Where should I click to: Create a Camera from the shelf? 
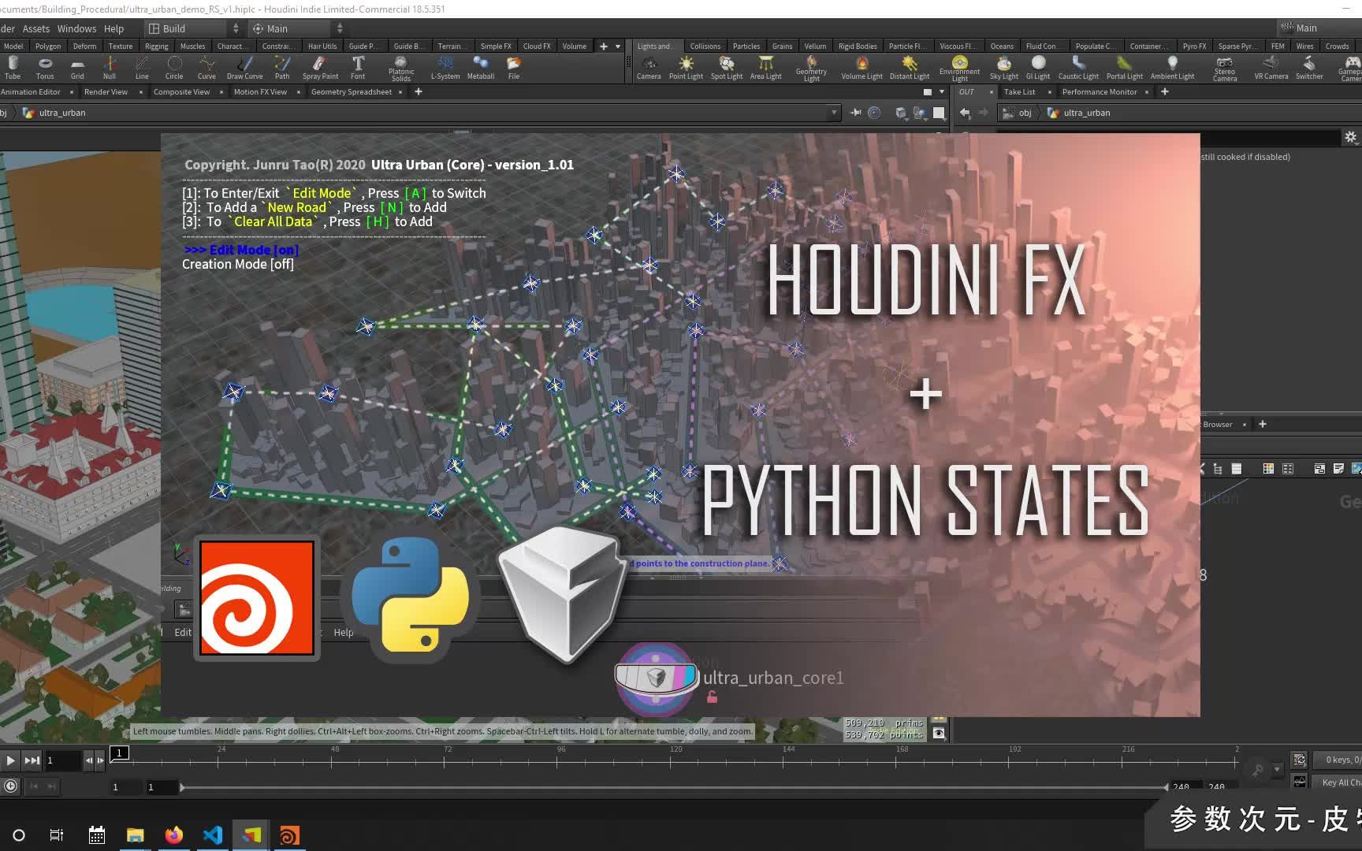tap(649, 68)
